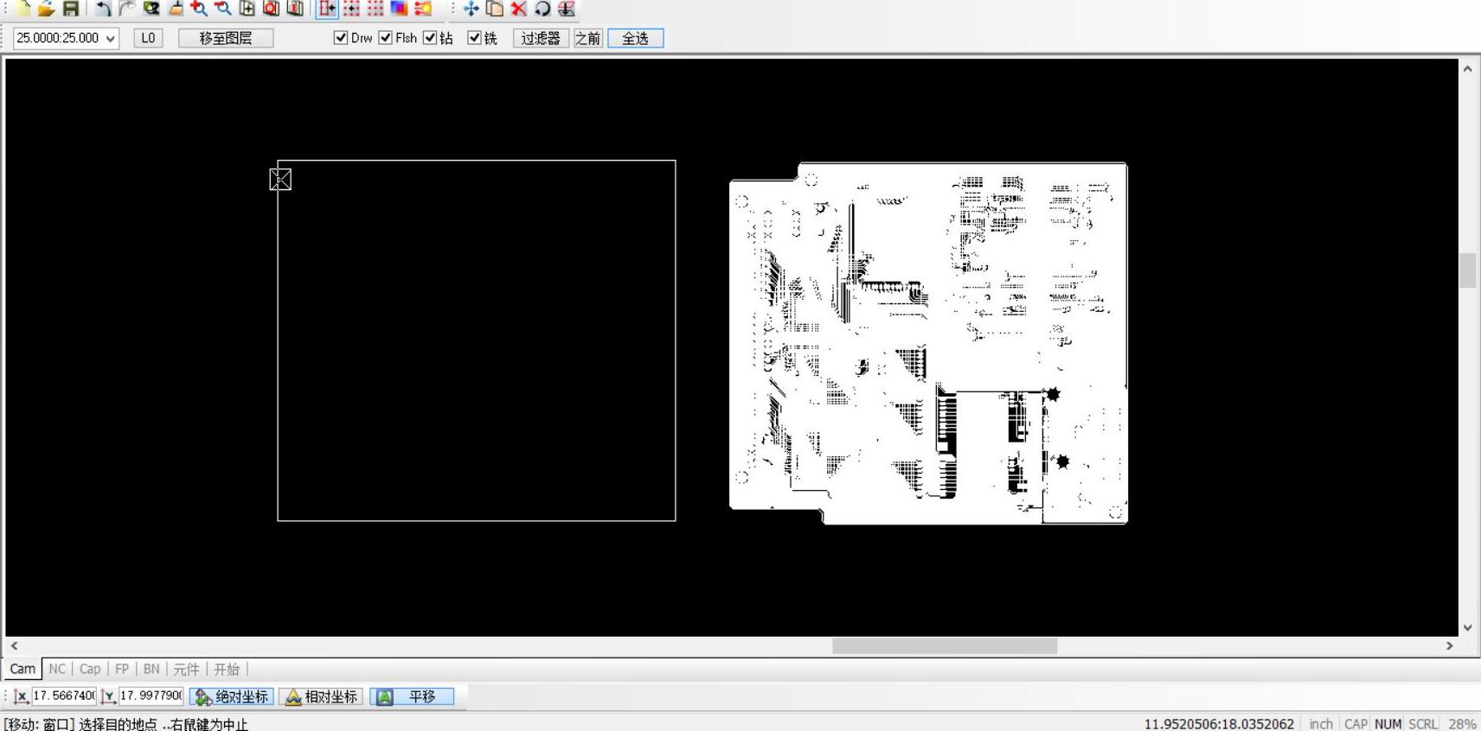Viewport: 1481px width, 731px height.
Task: Click the Copy tool icon
Action: tap(495, 9)
